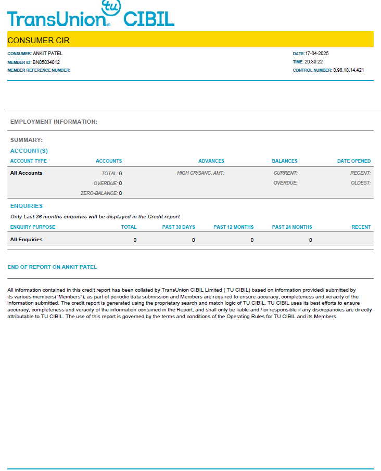The width and height of the screenshot is (381, 471).
Task: Click the RECENT enquiries column header
Action: point(361,227)
